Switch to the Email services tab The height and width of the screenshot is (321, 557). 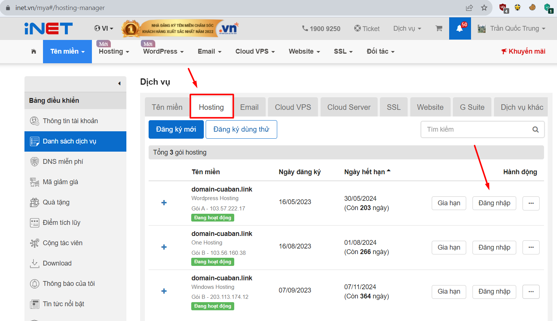pyautogui.click(x=249, y=107)
